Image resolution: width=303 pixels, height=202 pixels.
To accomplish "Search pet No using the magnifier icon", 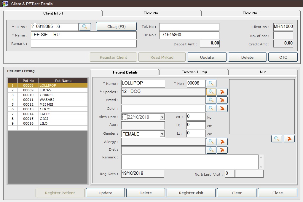I will click(211, 83).
